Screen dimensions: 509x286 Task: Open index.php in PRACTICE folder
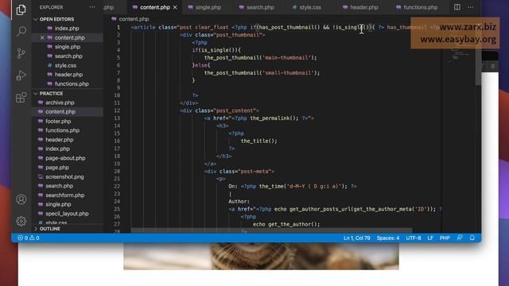57,149
